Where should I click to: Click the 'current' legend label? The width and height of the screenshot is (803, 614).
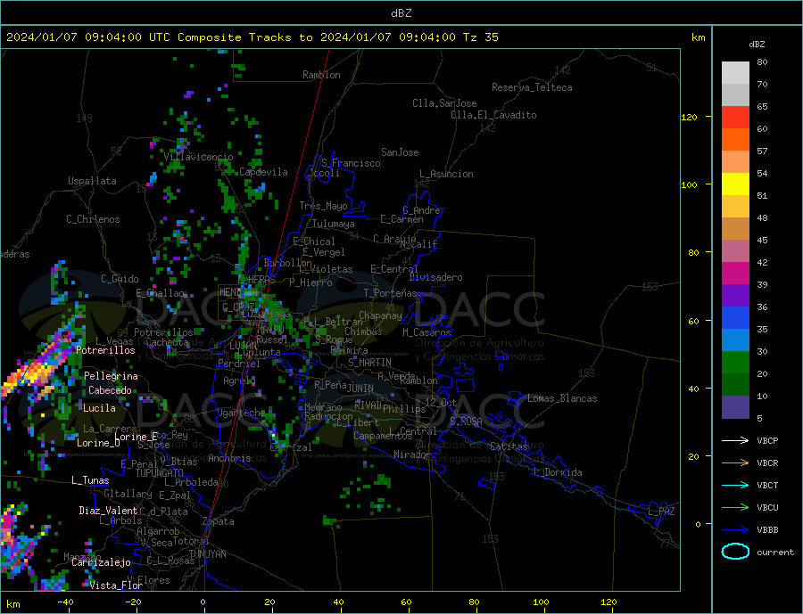point(775,553)
